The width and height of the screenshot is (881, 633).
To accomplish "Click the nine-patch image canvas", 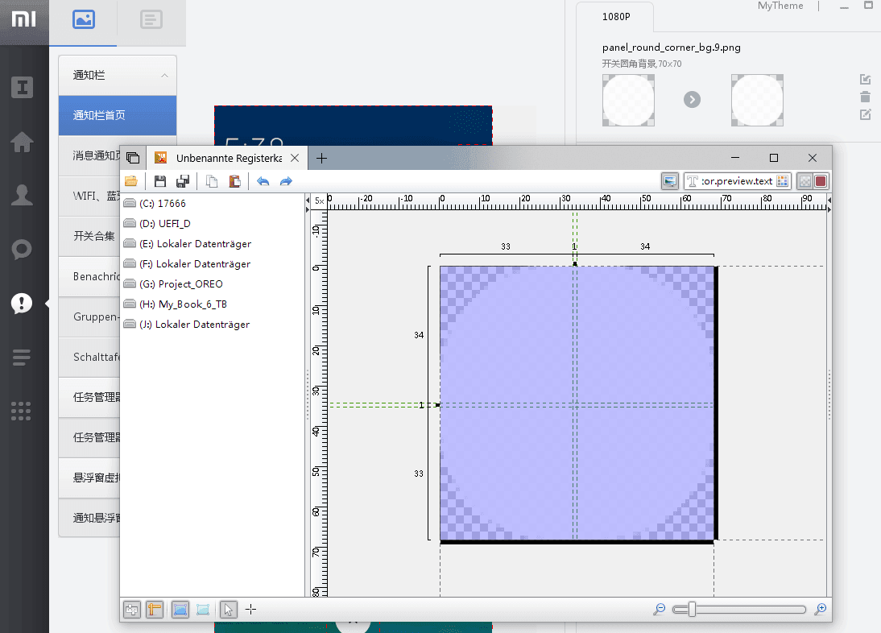I will pos(577,403).
